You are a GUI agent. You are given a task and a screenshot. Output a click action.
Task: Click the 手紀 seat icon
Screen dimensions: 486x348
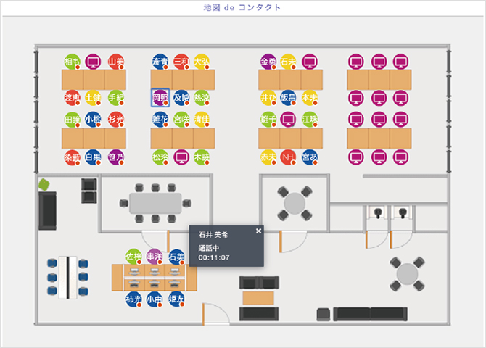(x=116, y=98)
